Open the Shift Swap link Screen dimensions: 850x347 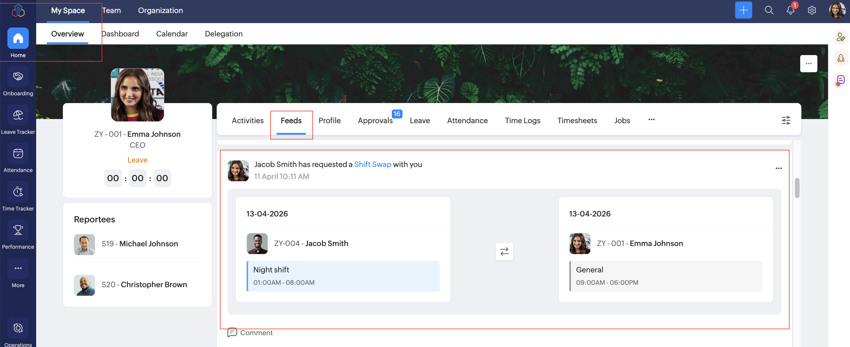pos(372,164)
